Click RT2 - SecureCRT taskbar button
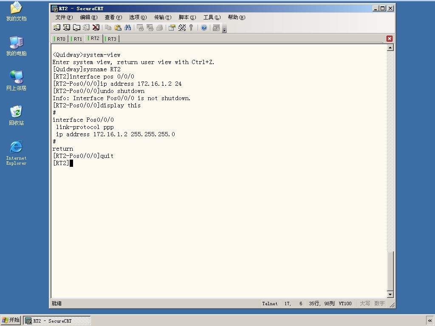 pyautogui.click(x=57, y=321)
